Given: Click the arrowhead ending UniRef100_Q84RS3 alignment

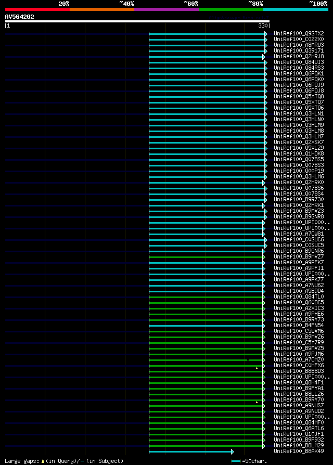Looking at the screenshot, I should click(266, 68).
